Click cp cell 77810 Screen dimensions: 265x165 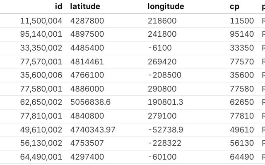pos(241,116)
